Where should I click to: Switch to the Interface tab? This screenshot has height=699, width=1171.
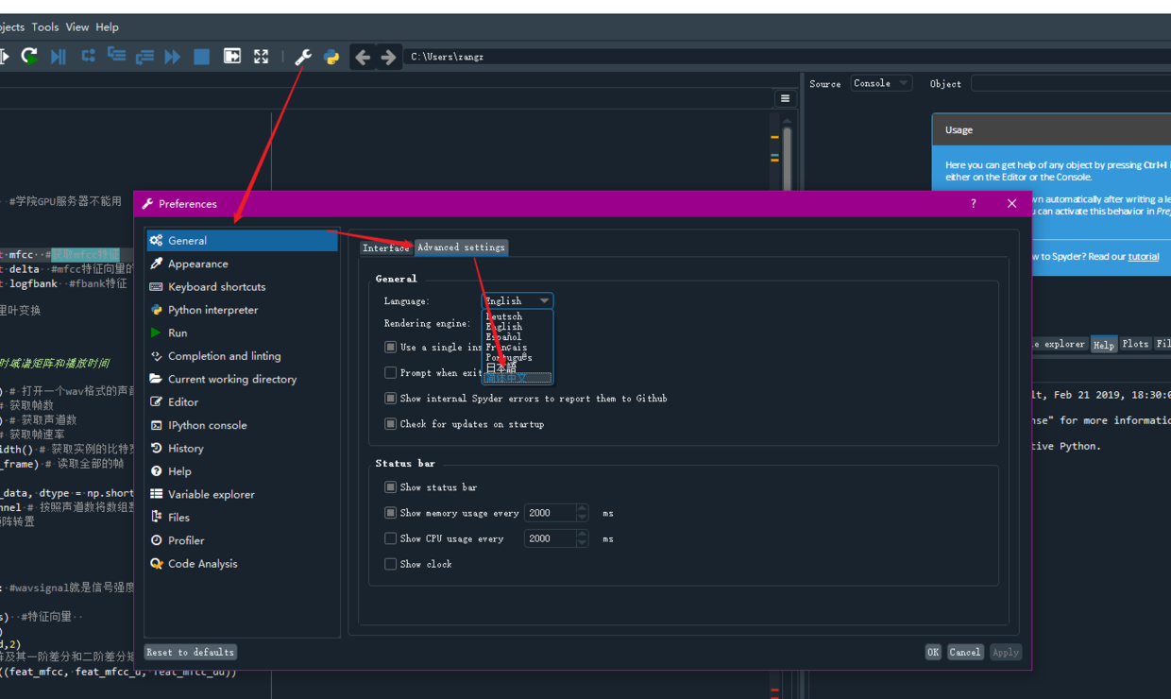pyautogui.click(x=385, y=247)
